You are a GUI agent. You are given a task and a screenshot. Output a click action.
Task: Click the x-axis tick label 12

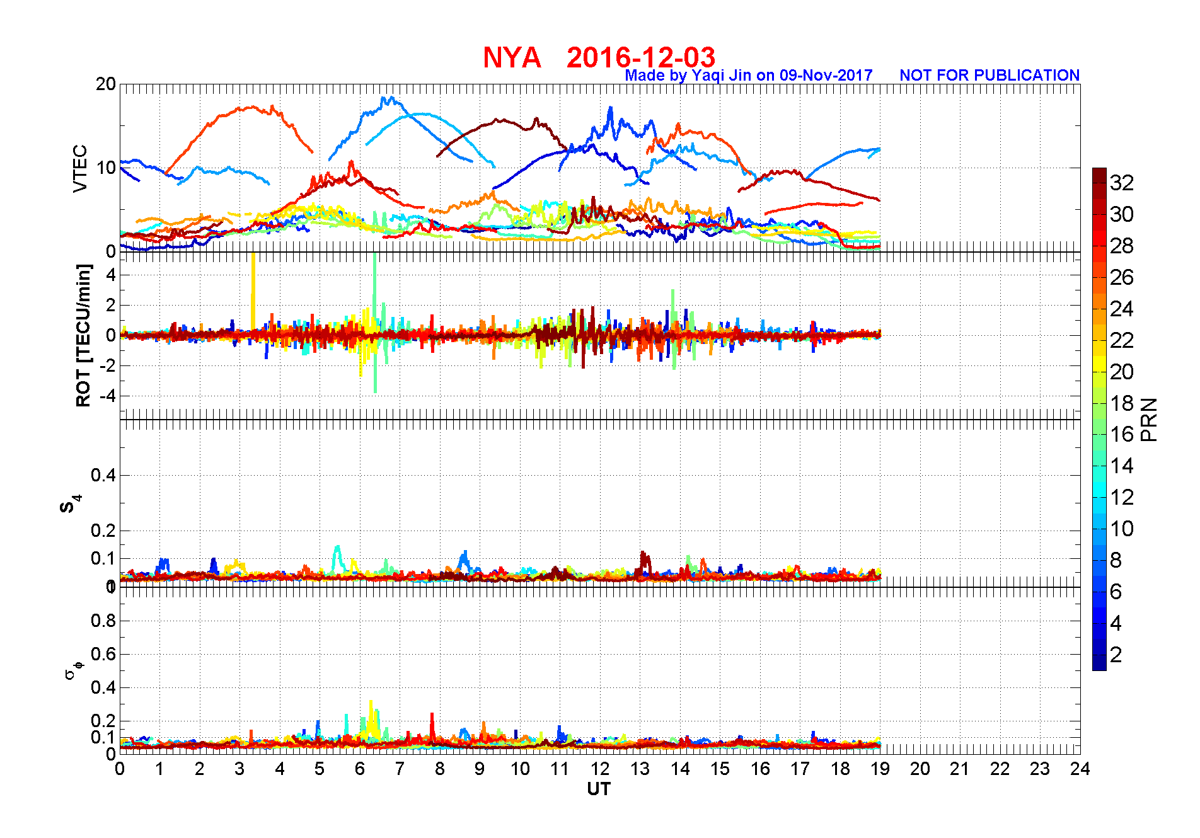pos(600,769)
